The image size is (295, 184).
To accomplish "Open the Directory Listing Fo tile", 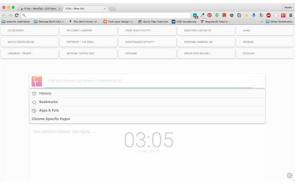I will coord(206,30).
